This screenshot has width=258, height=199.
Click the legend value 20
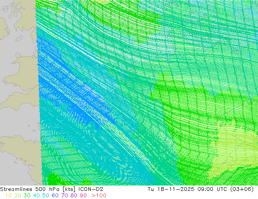click(17, 195)
